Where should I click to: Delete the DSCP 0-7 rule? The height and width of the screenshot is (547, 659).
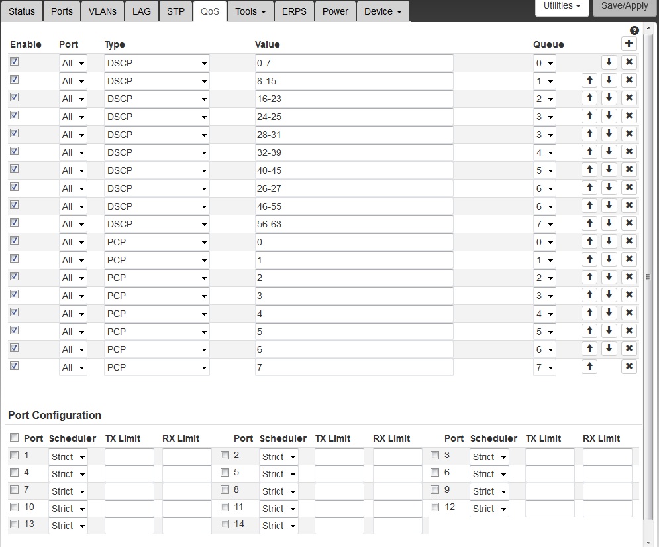point(629,62)
